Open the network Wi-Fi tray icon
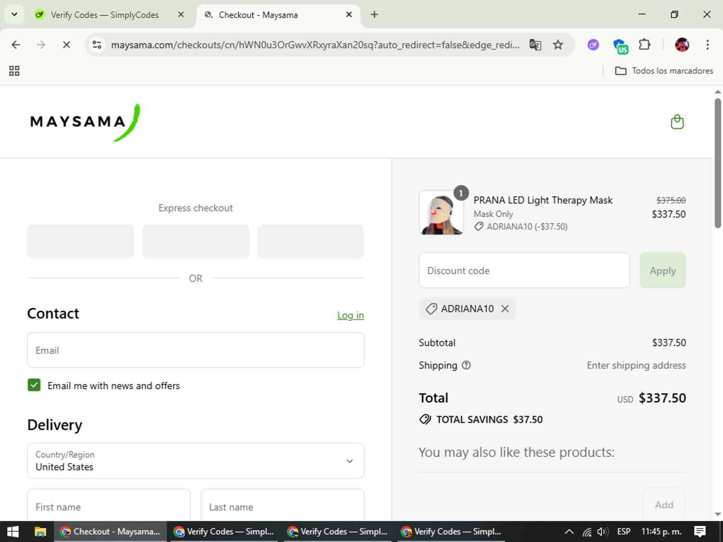The width and height of the screenshot is (723, 542). [x=587, y=532]
